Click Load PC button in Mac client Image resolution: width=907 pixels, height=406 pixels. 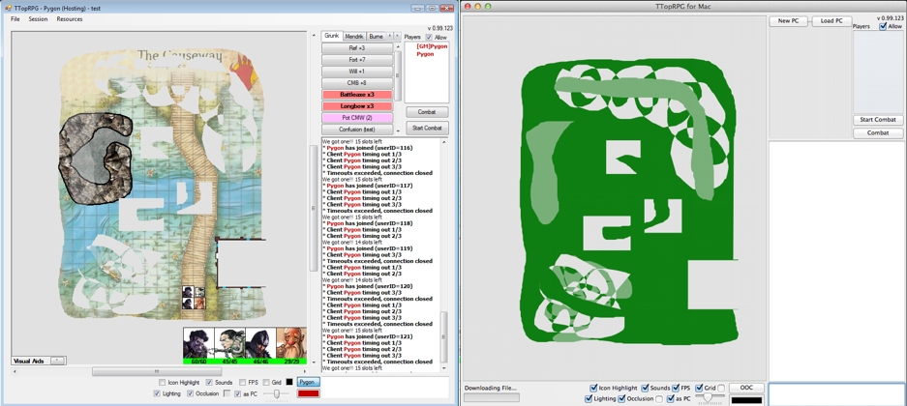coord(831,21)
